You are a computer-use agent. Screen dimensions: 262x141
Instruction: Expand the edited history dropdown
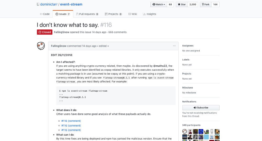104,46
